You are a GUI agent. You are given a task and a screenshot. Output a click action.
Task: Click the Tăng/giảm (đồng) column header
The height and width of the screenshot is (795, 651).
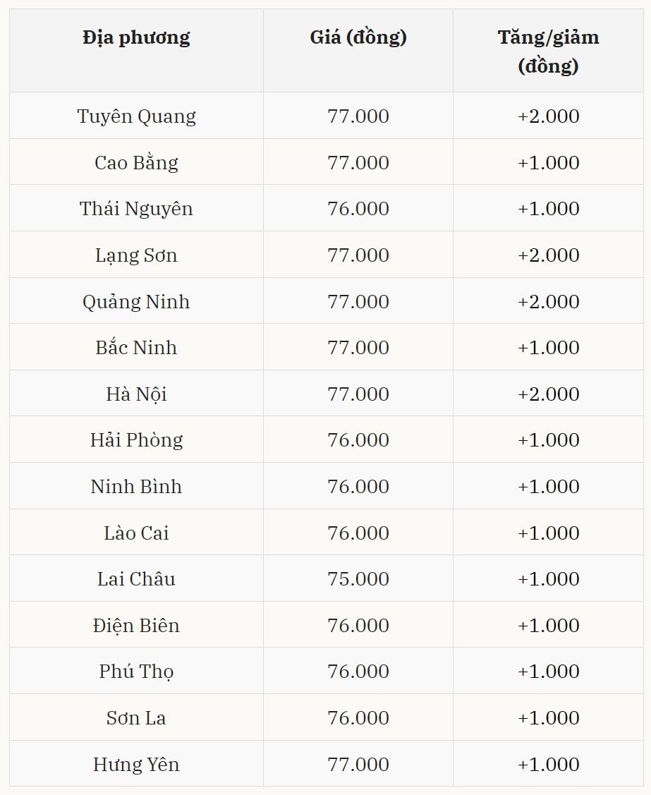coord(548,51)
